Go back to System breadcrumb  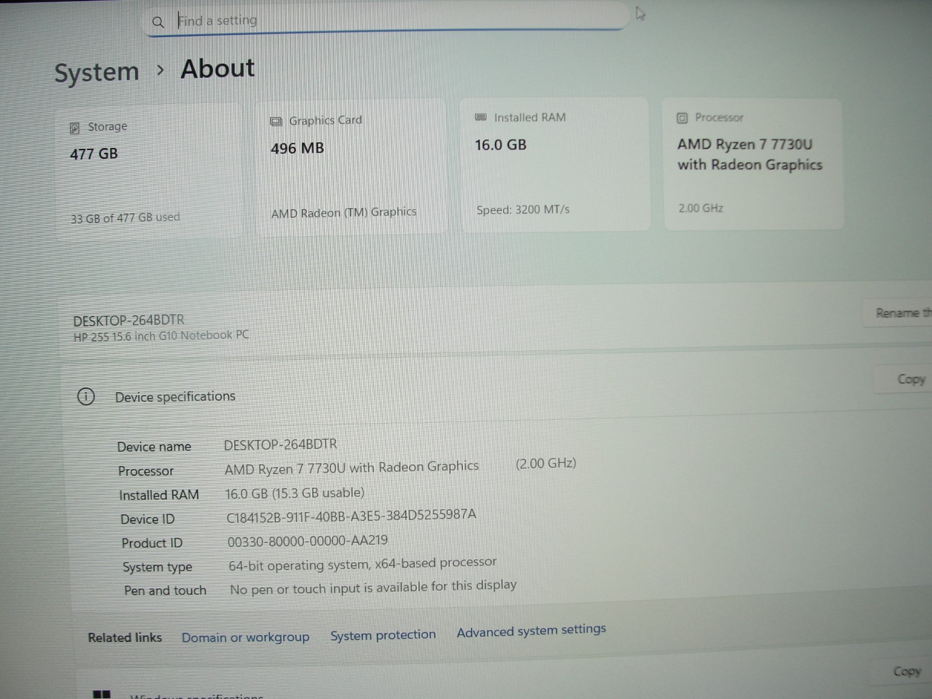(x=97, y=72)
